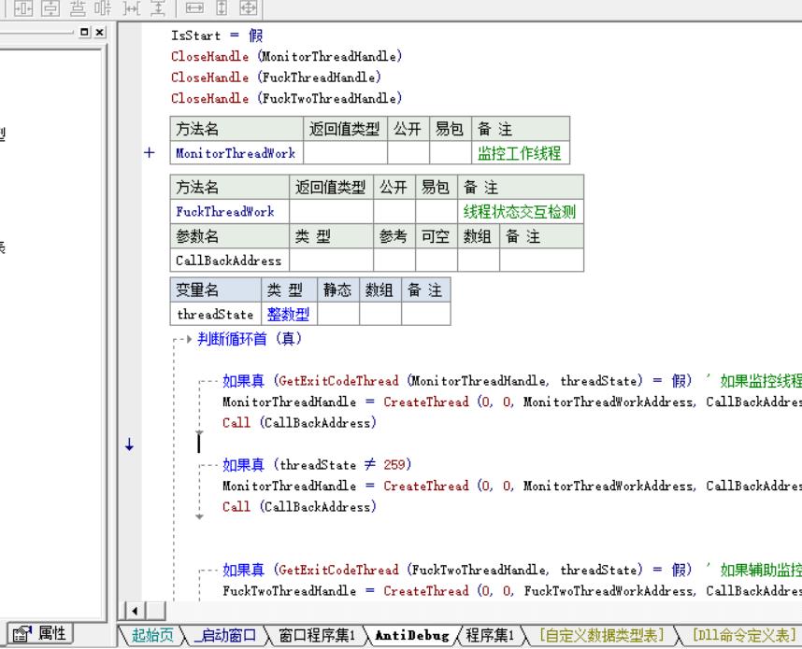Open the [Dll命令定义表] tab
Image resolution: width=802 pixels, height=649 pixels.
[x=744, y=635]
